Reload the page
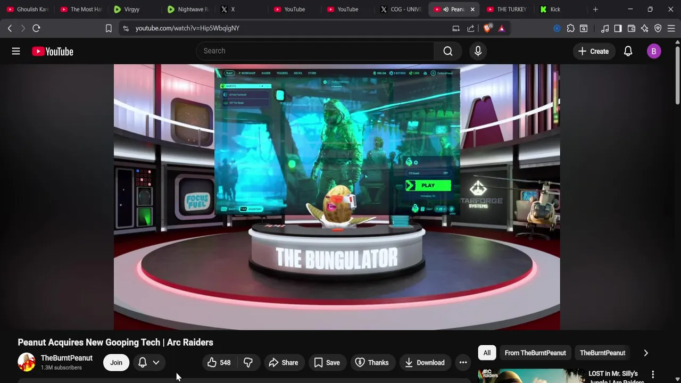Screen dimensions: 681x383 click(36, 28)
